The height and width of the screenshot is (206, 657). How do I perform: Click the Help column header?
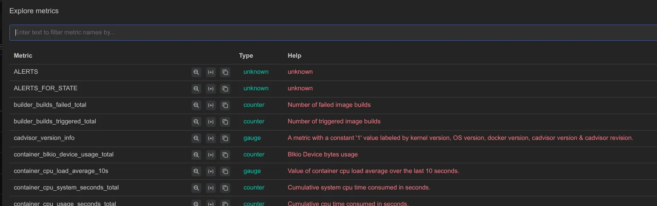coord(294,56)
